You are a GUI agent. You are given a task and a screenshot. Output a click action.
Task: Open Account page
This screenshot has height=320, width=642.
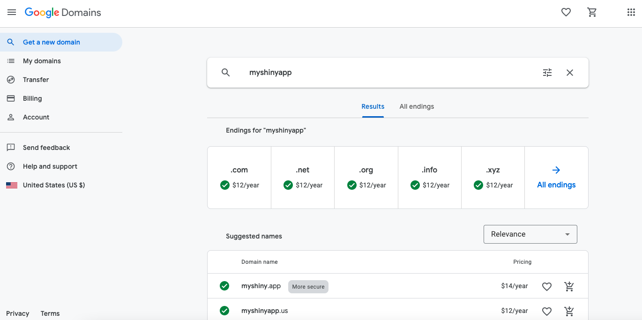(x=61, y=117)
